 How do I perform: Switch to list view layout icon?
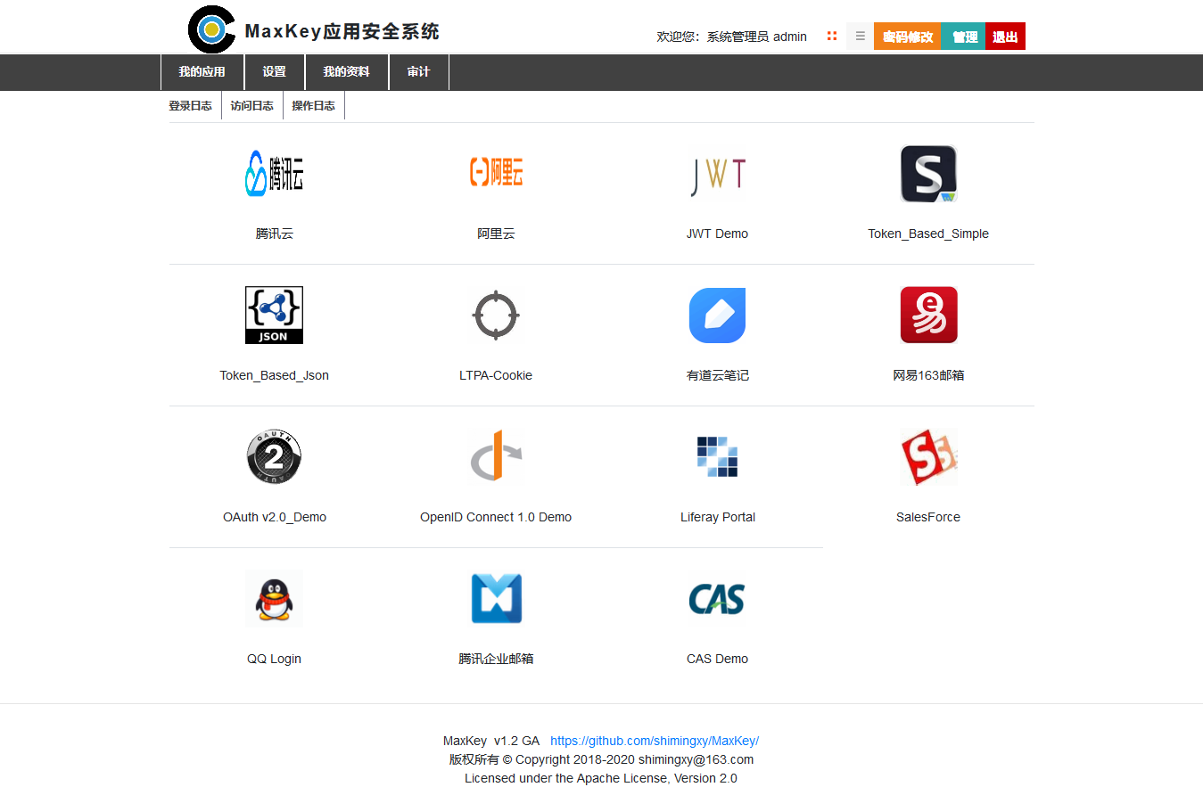860,37
